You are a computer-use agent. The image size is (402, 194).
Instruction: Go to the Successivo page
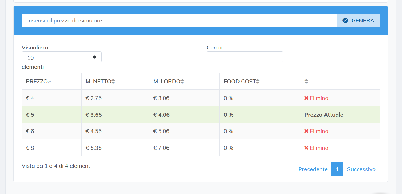(x=361, y=169)
